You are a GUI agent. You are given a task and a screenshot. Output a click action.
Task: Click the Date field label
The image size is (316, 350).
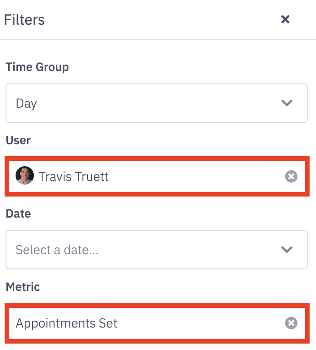pyautogui.click(x=18, y=213)
